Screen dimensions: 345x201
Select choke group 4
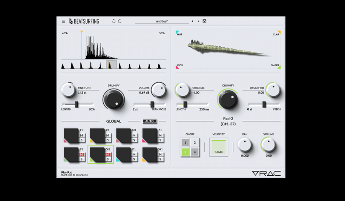pyautogui.click(x=195, y=152)
